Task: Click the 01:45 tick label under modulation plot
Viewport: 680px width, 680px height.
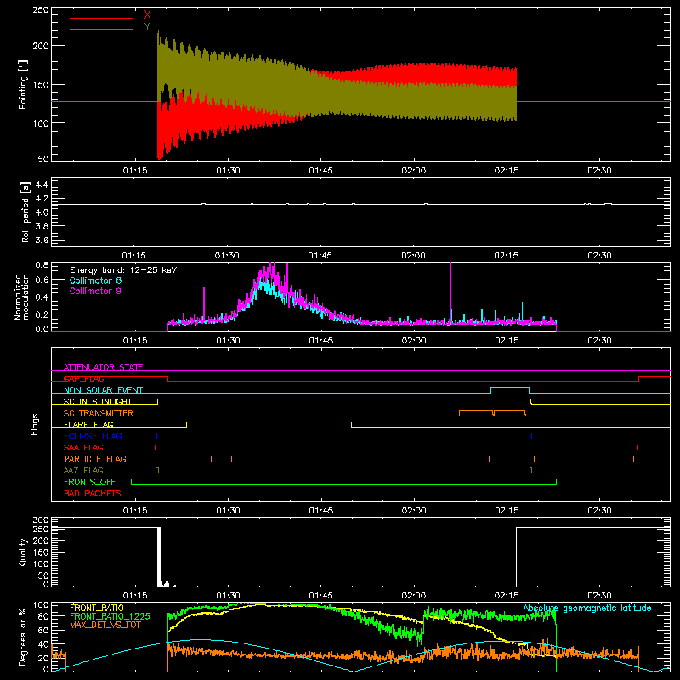Action: [321, 341]
